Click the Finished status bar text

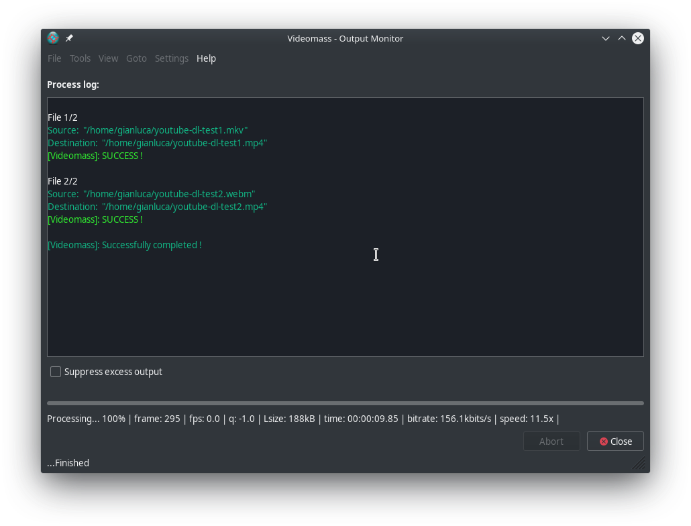68,463
